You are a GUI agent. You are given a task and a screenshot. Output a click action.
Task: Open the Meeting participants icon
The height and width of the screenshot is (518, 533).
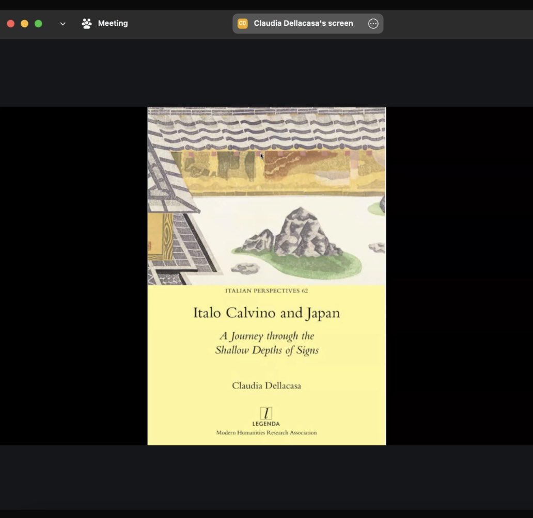coord(87,23)
